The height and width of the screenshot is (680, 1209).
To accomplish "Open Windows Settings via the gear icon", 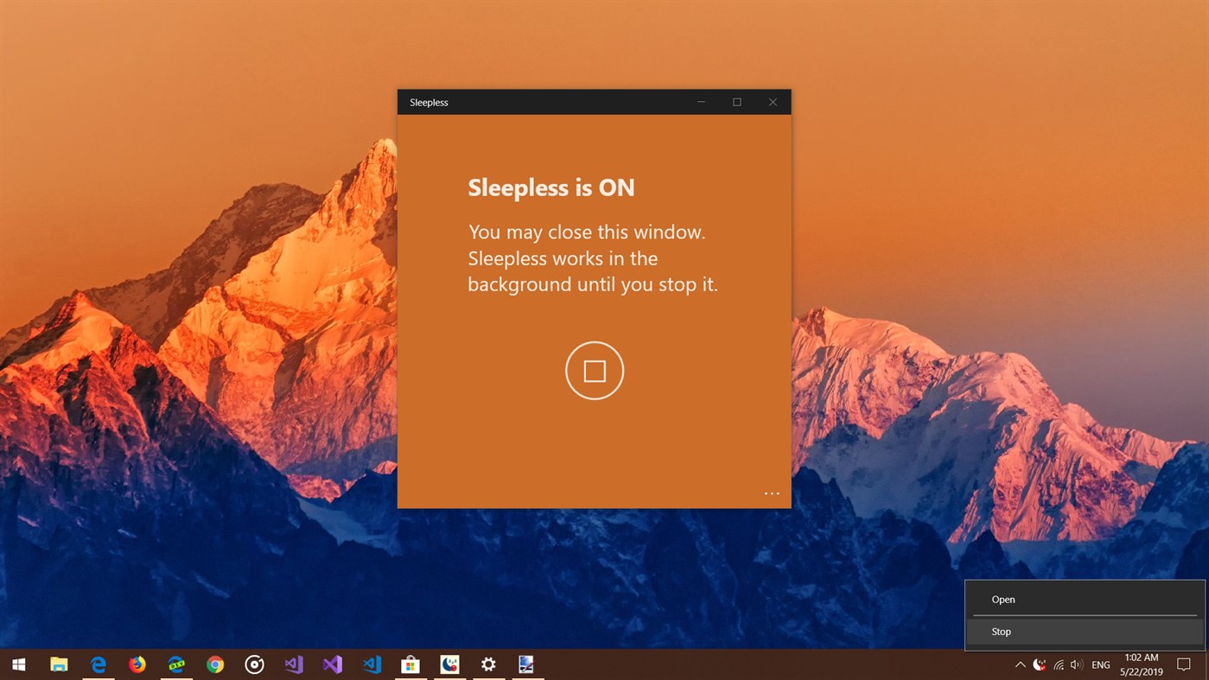I will pyautogui.click(x=488, y=664).
